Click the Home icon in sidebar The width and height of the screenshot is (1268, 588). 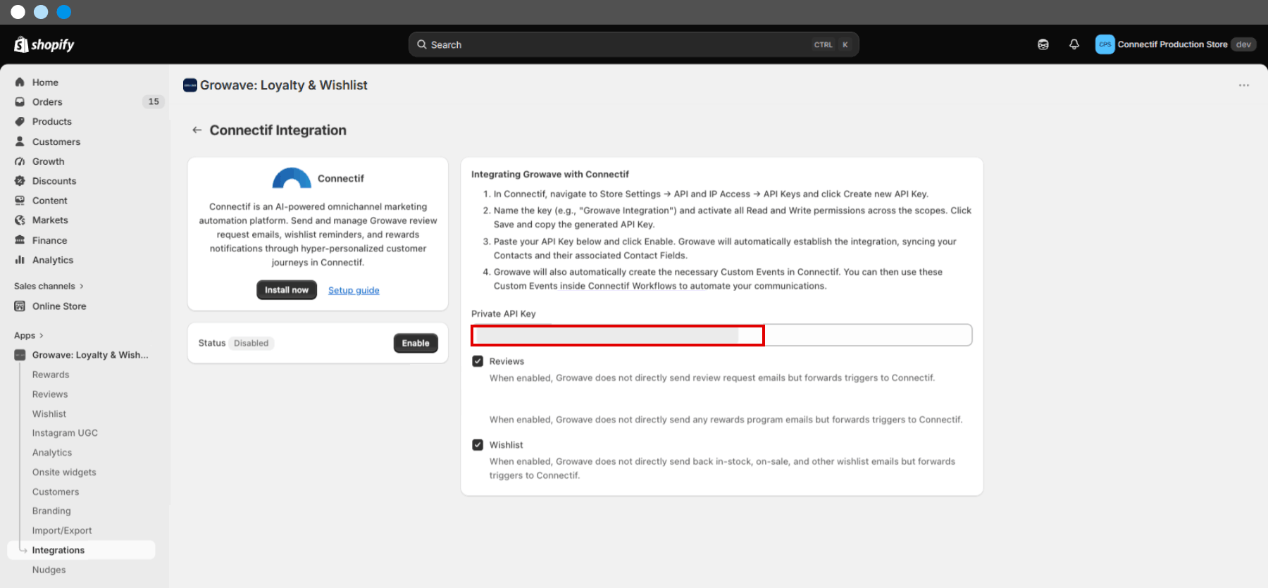(20, 82)
